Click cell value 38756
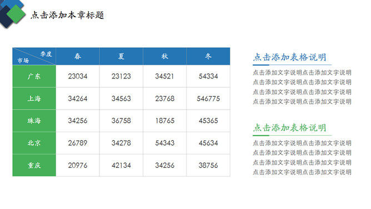Viewport: 371px width, 209px height. point(208,165)
